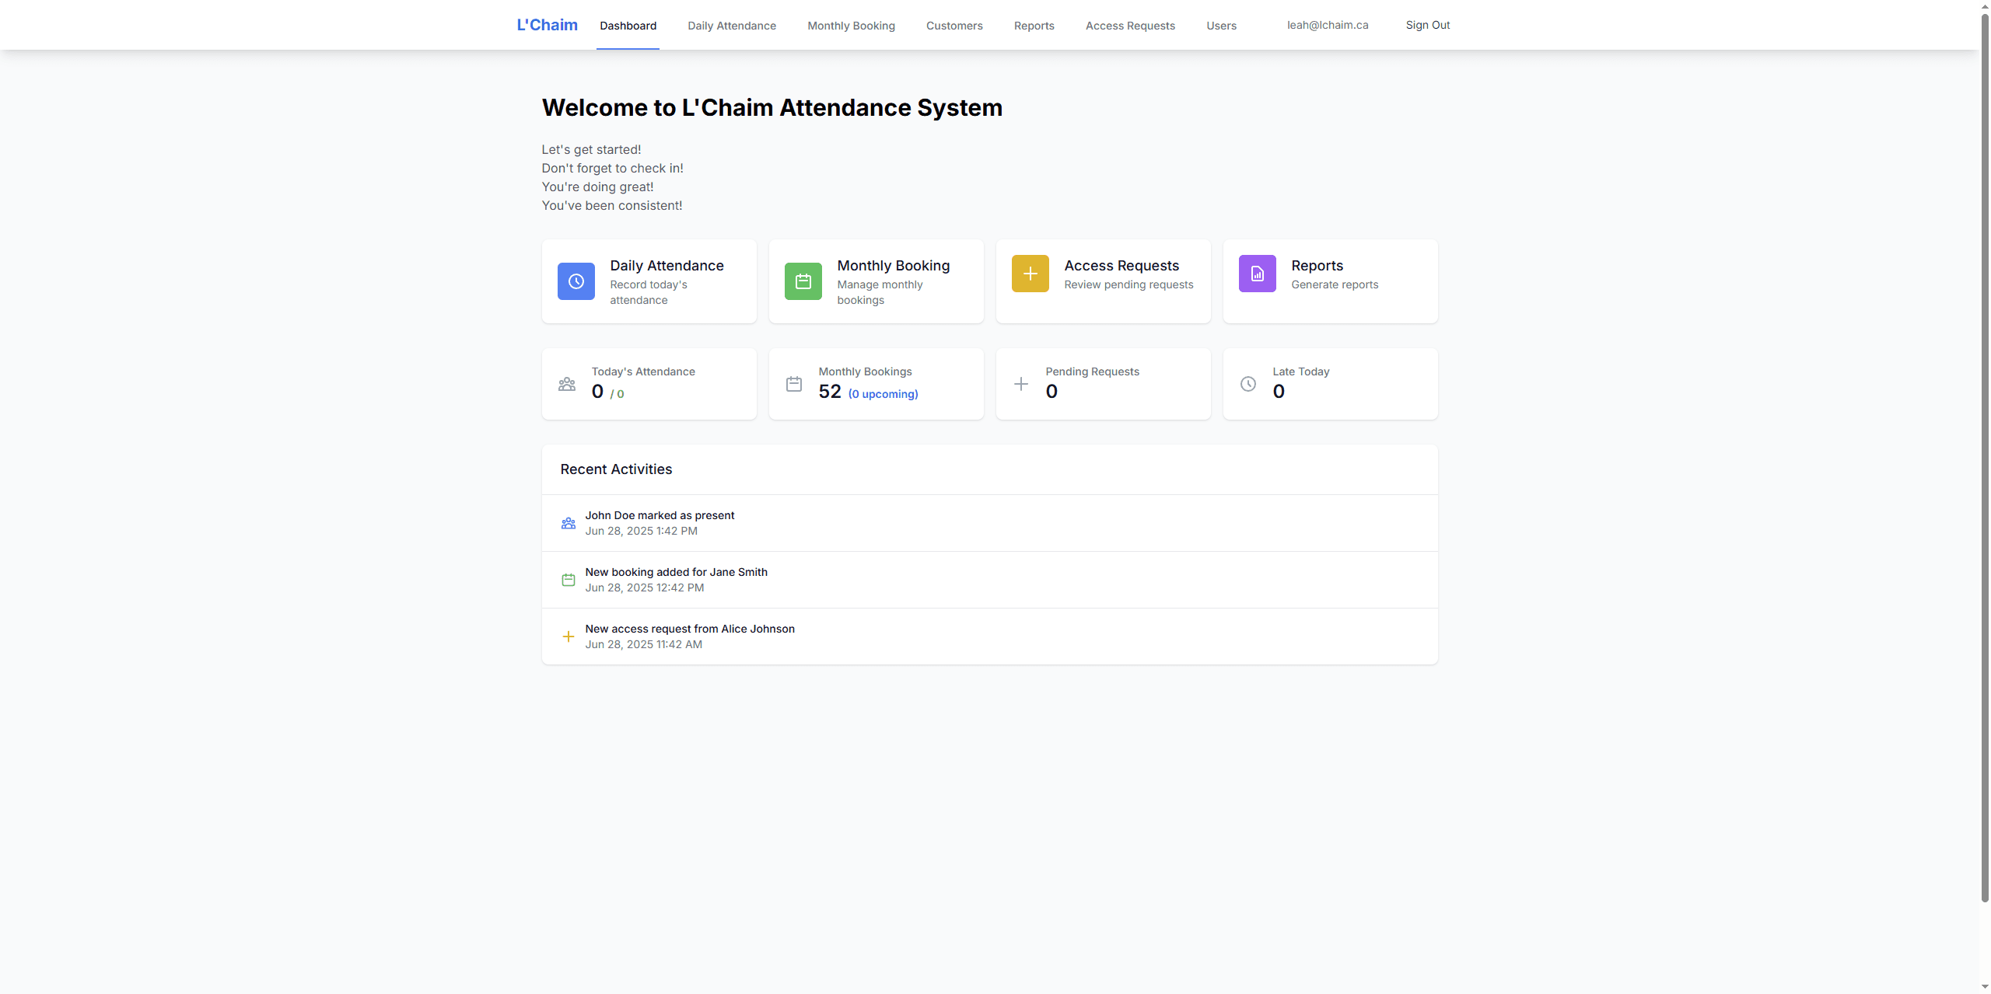Click the Today's Attendance stat label

pyautogui.click(x=643, y=371)
